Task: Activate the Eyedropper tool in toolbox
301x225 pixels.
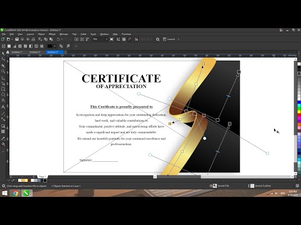Action: (3, 139)
